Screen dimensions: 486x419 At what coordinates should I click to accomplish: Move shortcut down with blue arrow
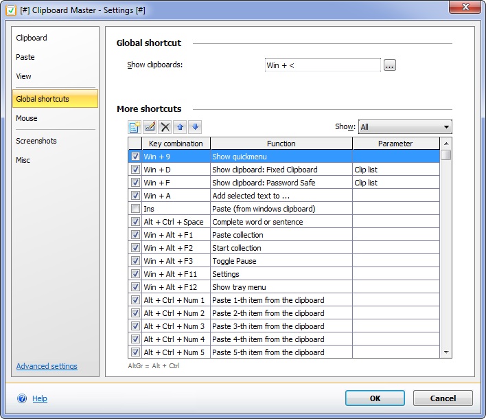point(195,127)
